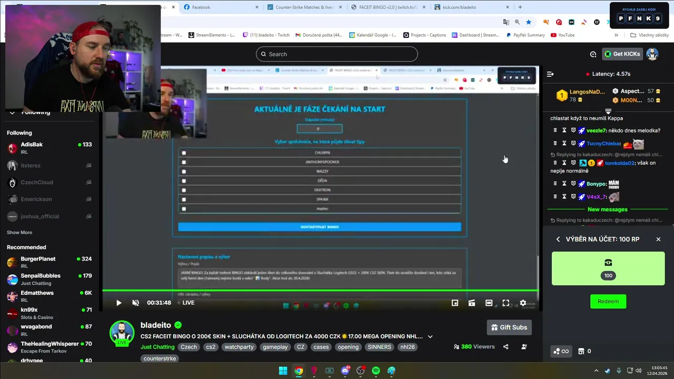Click the translate page icon

pyautogui.click(x=506, y=22)
